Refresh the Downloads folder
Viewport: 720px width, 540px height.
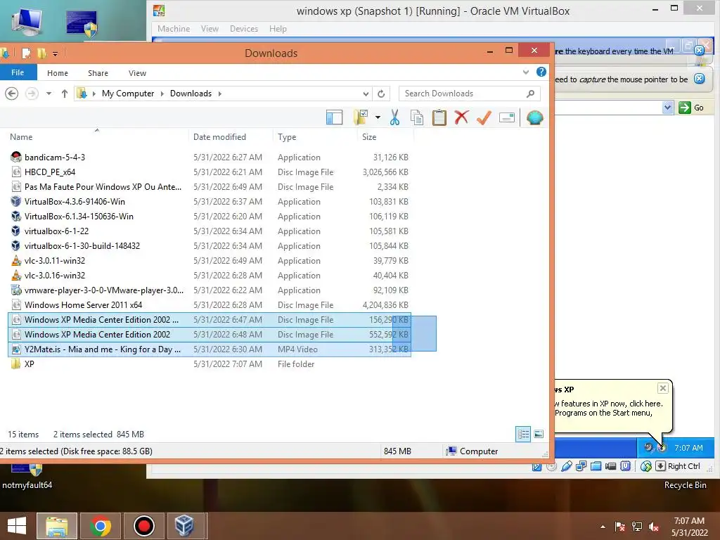[381, 94]
